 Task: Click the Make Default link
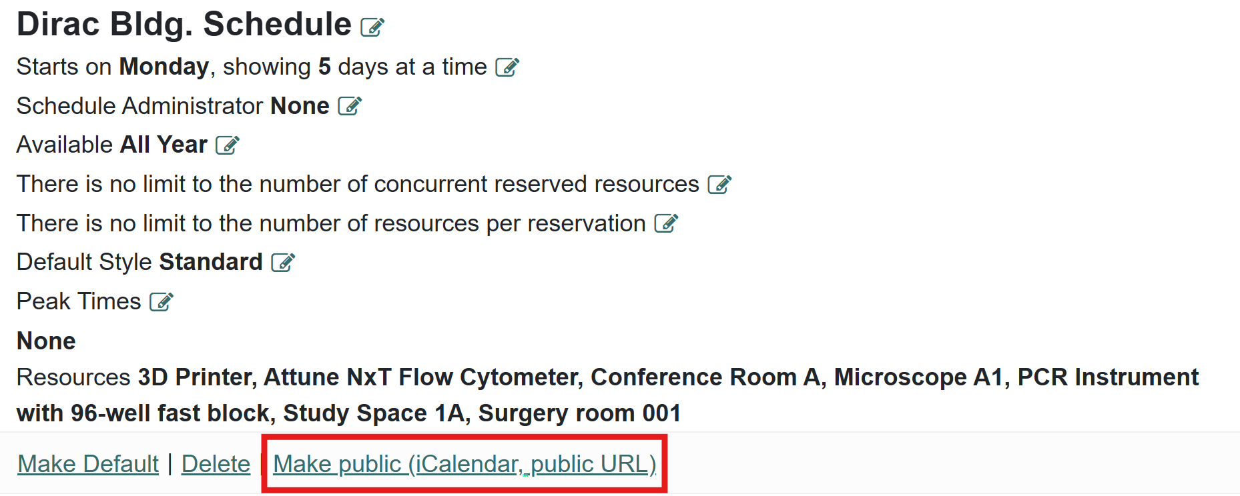[x=88, y=464]
